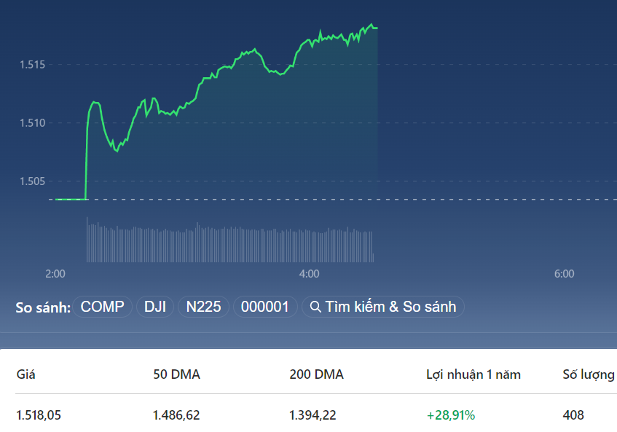
Task: Click the 2:00 time axis label
Action: pos(55,274)
